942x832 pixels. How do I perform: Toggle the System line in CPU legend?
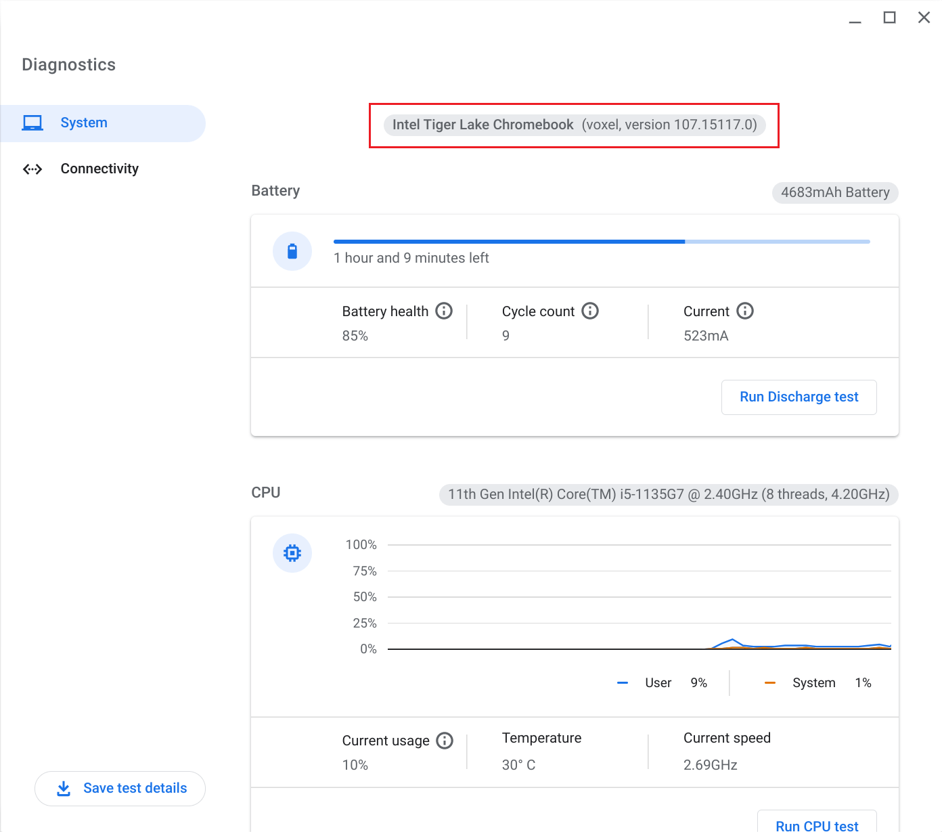(770, 682)
